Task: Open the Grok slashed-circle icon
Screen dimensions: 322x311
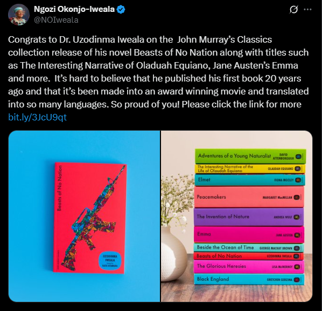Action: (293, 9)
